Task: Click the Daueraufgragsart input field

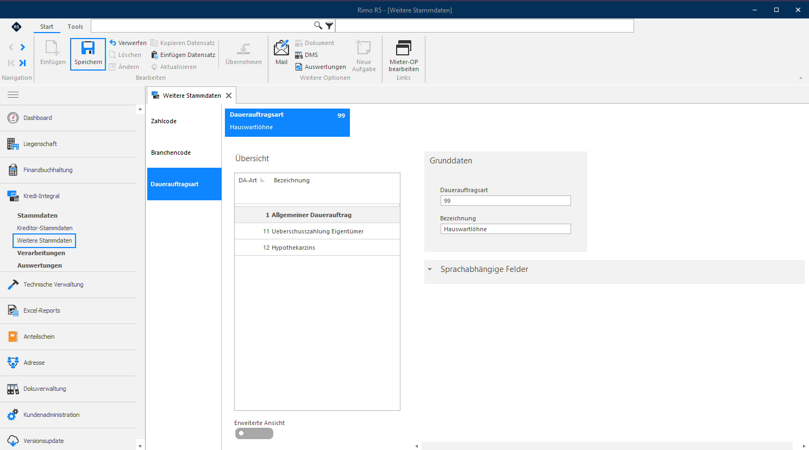Action: pyautogui.click(x=506, y=201)
